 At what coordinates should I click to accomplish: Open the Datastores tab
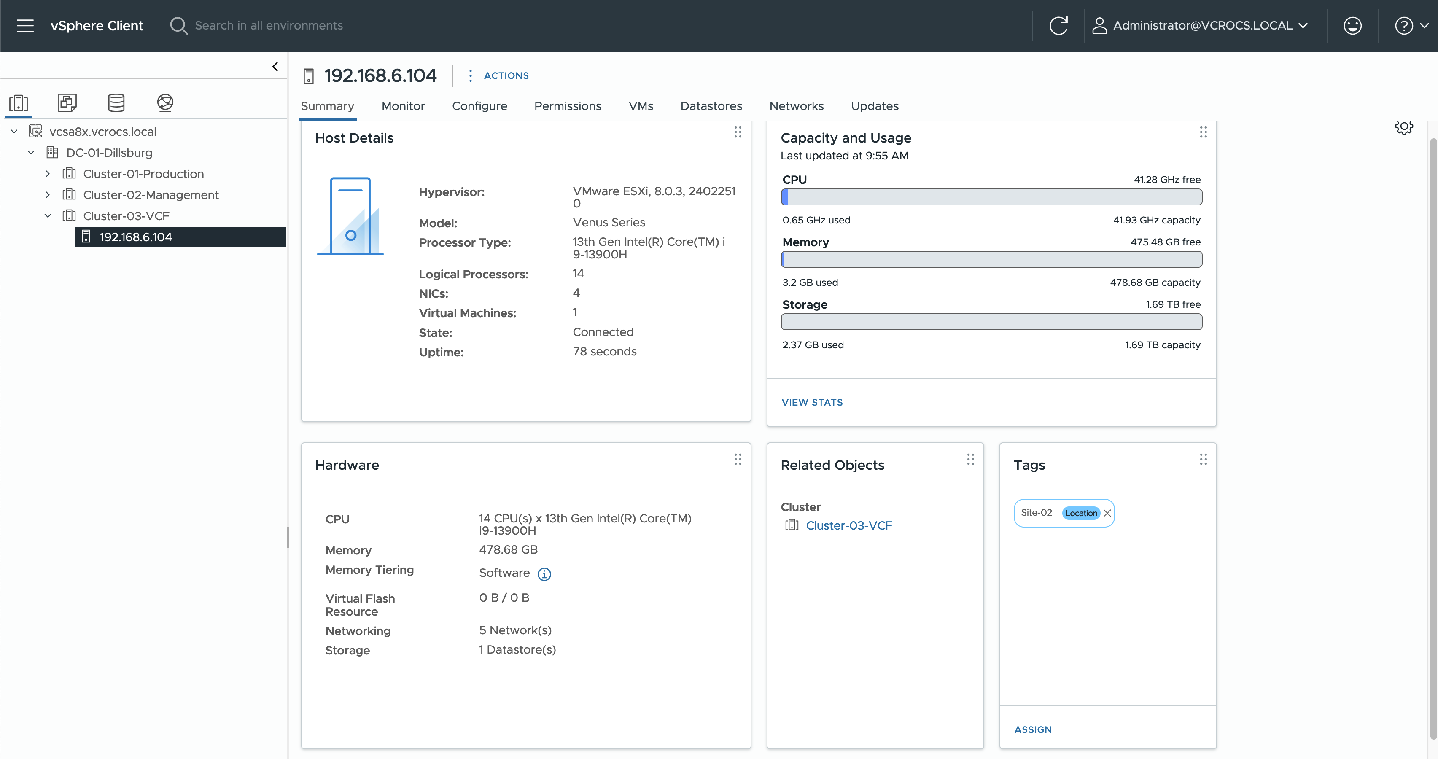(711, 106)
